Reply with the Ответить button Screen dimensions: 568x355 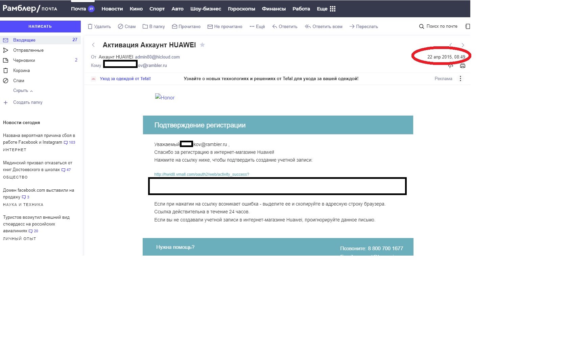285,26
